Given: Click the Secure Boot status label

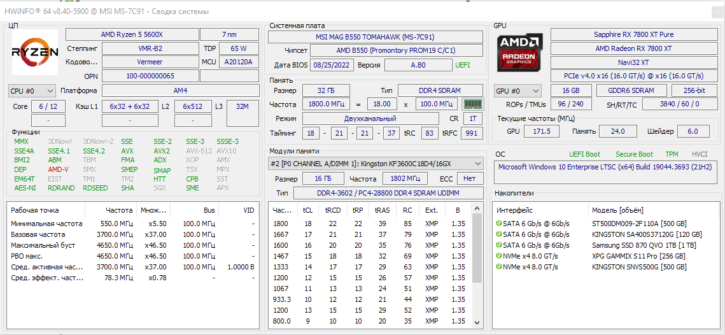Looking at the screenshot, I should click(634, 154).
